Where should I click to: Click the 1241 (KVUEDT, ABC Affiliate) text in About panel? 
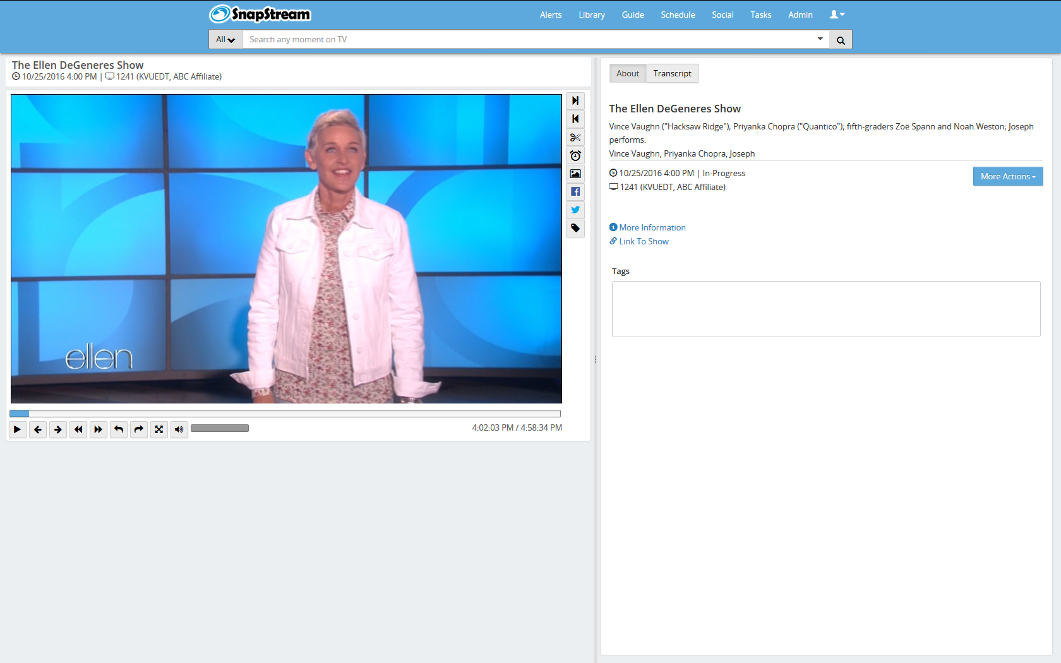click(673, 187)
